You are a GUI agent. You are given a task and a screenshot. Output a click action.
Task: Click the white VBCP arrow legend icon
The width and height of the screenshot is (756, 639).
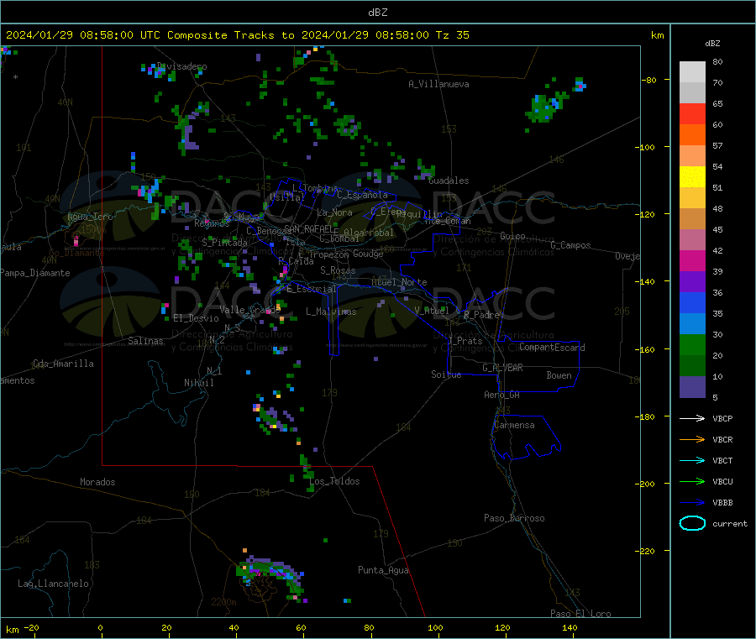pos(692,418)
